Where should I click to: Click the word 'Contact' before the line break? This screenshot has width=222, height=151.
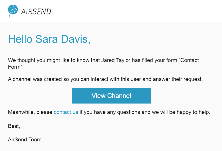point(189,60)
